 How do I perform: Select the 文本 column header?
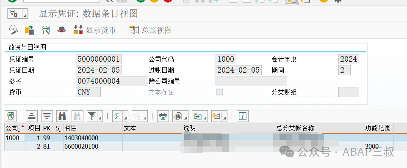click(152, 128)
